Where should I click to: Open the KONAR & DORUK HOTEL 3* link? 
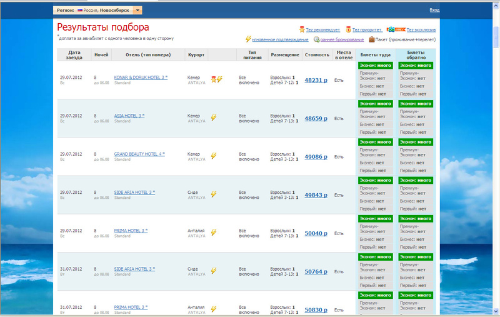click(141, 78)
